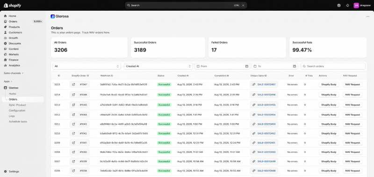Click chain link icon beside SALE-00012453
The height and width of the screenshot is (177, 374).
coord(254,124)
